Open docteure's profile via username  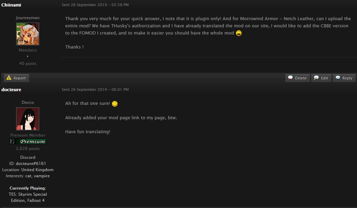point(11,89)
